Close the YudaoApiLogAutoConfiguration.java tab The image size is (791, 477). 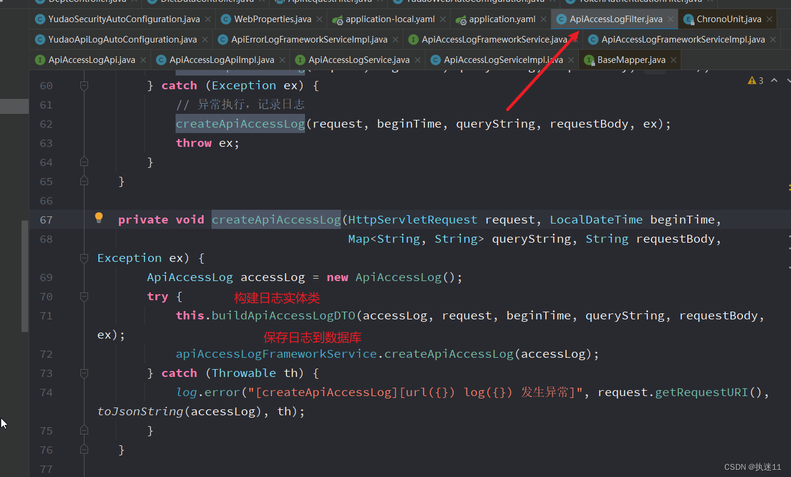tap(204, 40)
